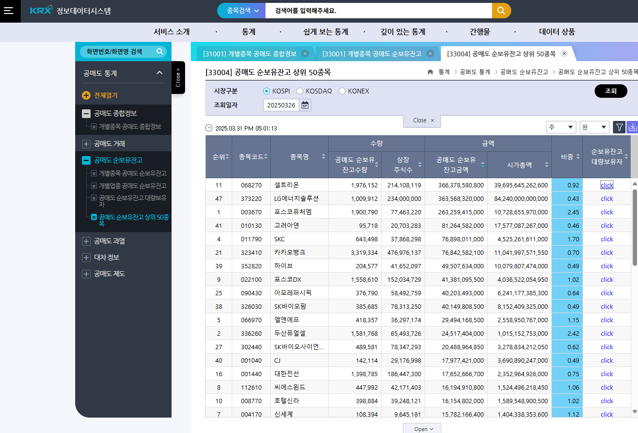Close the [33001] 개별종목 공매도 순보유잔고 tab
This screenshot has height=433, width=638.
click(430, 53)
